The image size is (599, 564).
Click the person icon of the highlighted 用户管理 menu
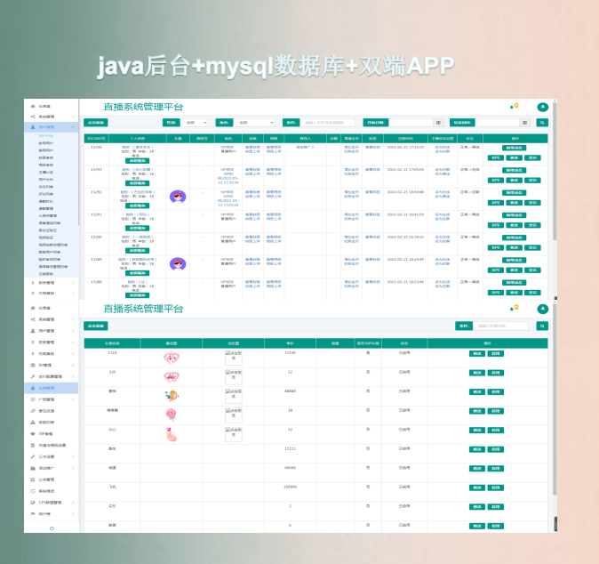[33, 127]
